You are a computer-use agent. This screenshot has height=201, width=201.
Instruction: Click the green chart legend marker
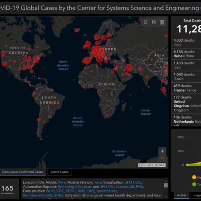coord(194,184)
